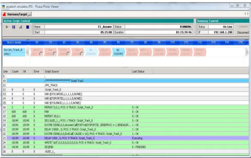
Task: Select the highlighted EC block
Action: (x=118, y=52)
